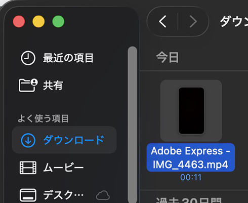Screen dimensions: 248x203
Task: Click the よく使う項目 sidebar heading
Action: 43,118
